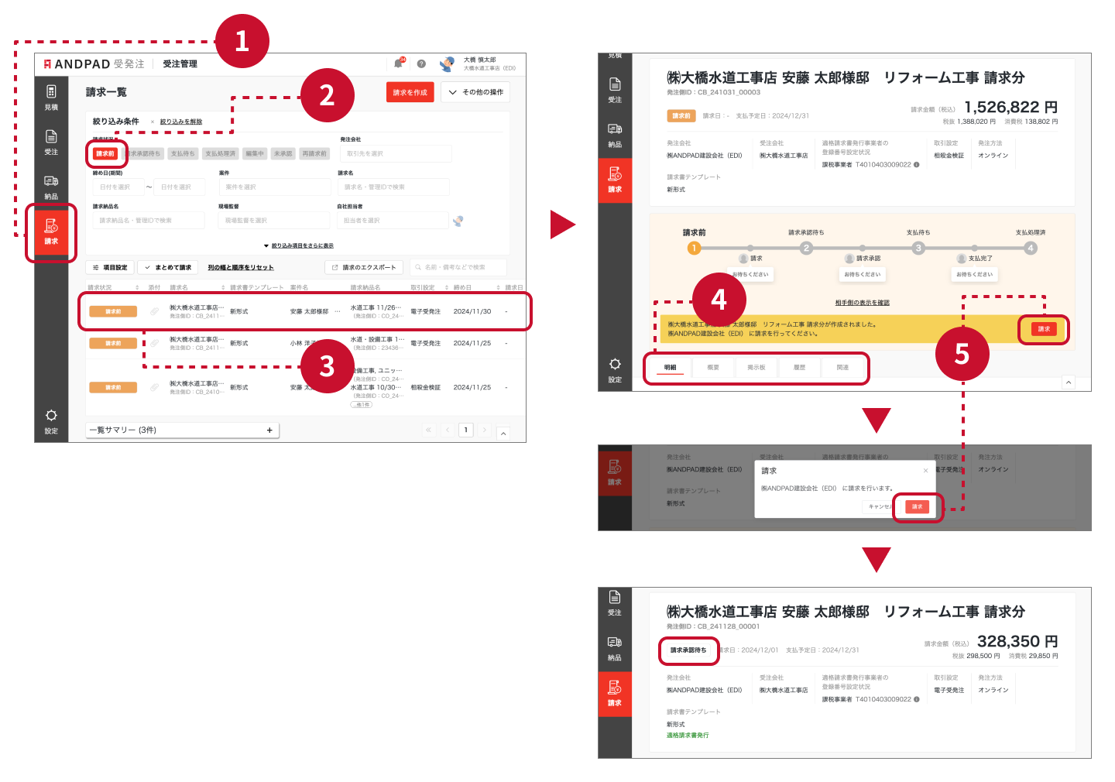
Task: Click step 2 請求承認待ち on the progress tracker
Action: tap(806, 248)
